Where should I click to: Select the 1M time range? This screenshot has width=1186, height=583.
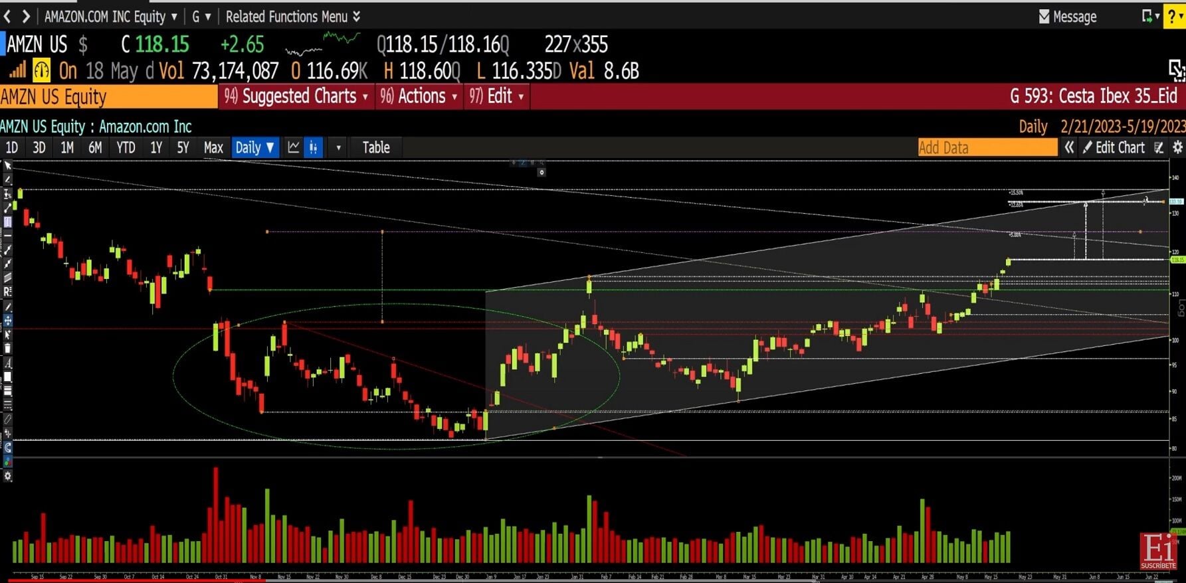(x=67, y=147)
